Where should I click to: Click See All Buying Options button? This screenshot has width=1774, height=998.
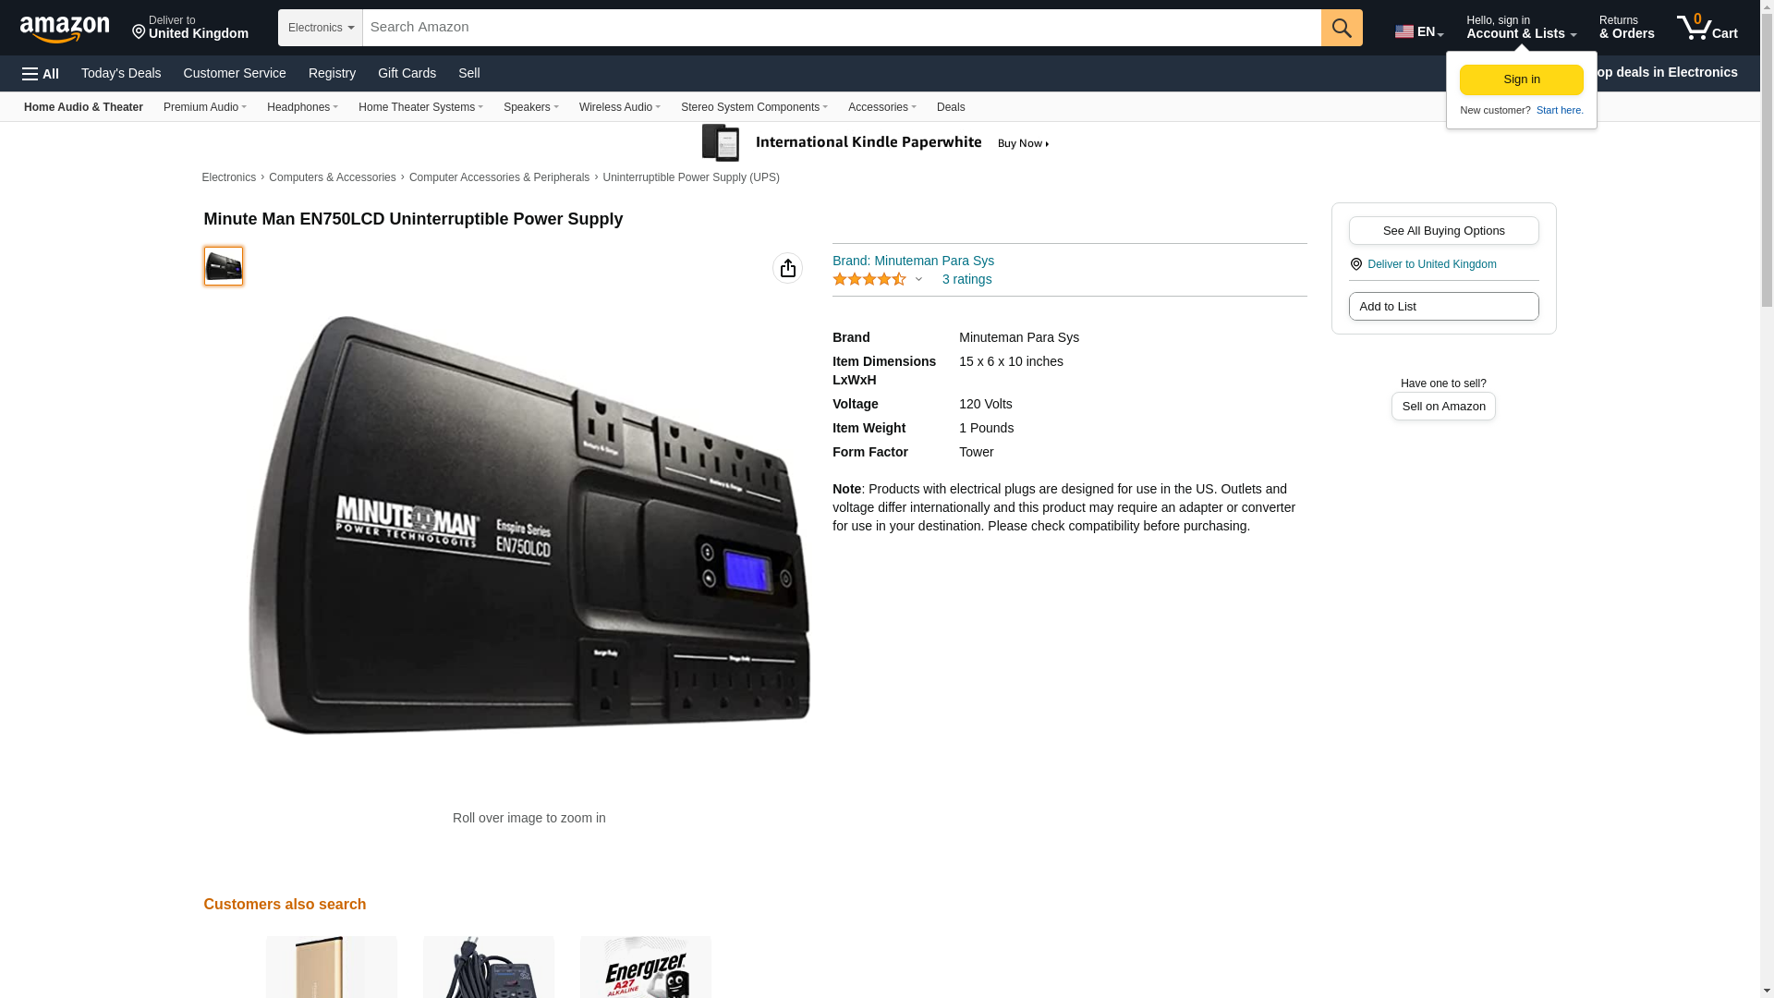[x=1443, y=231]
